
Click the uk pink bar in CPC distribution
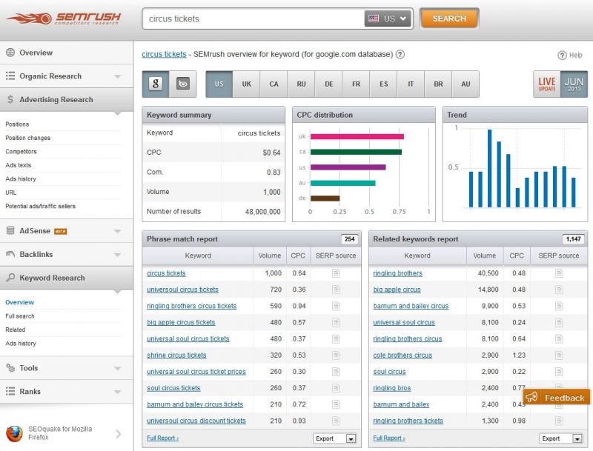click(357, 136)
